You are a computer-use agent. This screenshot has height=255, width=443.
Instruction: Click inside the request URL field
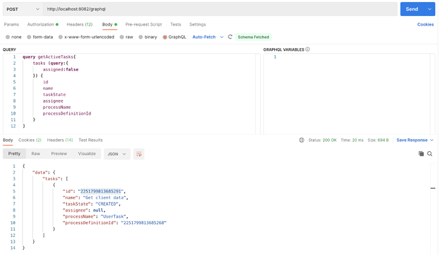pos(220,10)
